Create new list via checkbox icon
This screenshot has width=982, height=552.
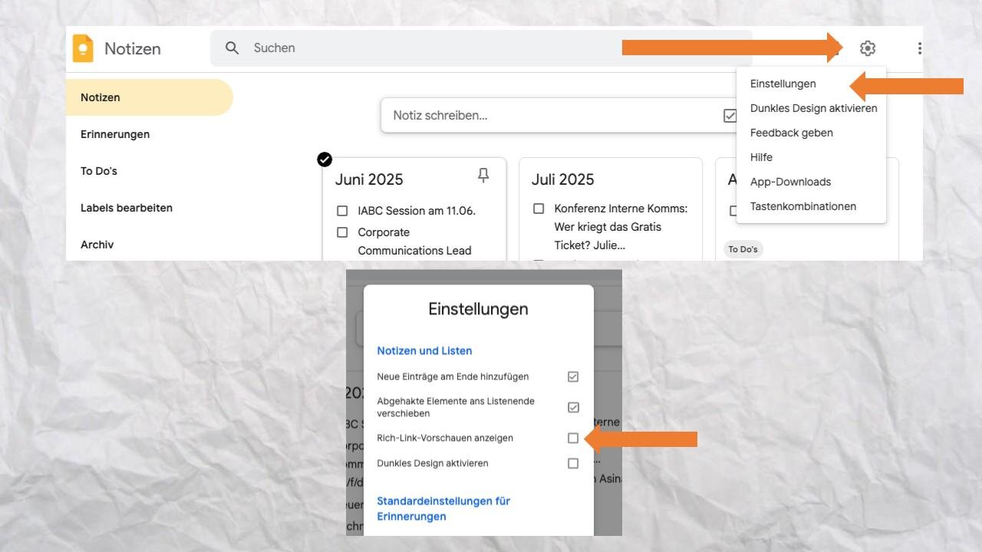pyautogui.click(x=730, y=116)
